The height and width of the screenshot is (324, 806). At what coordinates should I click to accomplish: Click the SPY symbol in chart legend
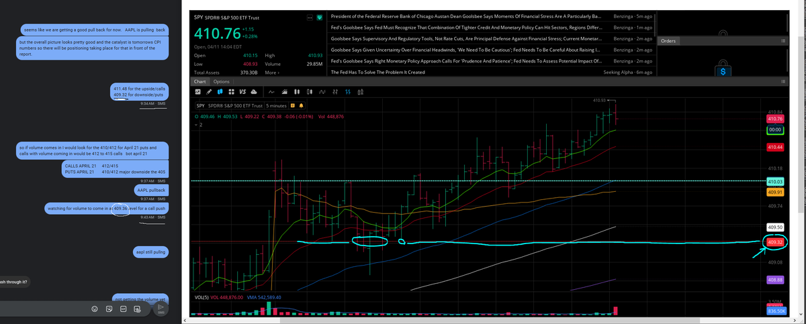click(200, 105)
